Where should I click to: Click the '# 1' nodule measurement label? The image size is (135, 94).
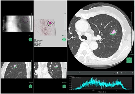35,39
